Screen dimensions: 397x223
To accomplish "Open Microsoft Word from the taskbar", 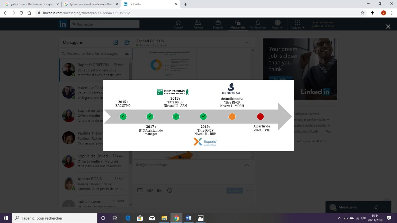I will point(188,218).
